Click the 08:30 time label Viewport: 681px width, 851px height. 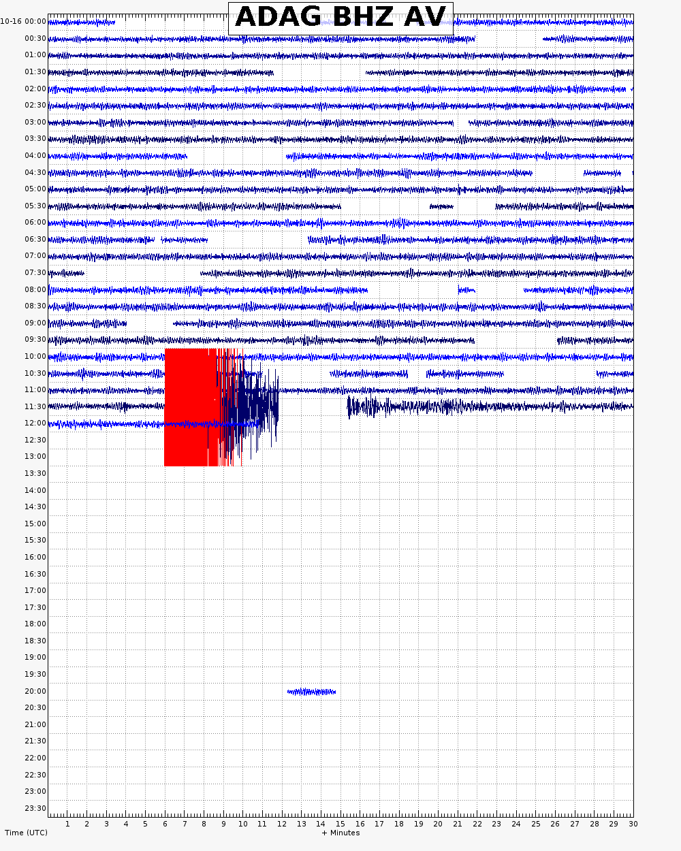[x=35, y=306]
